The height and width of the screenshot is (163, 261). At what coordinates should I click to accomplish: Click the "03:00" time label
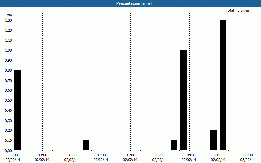pyautogui.click(x=43, y=155)
